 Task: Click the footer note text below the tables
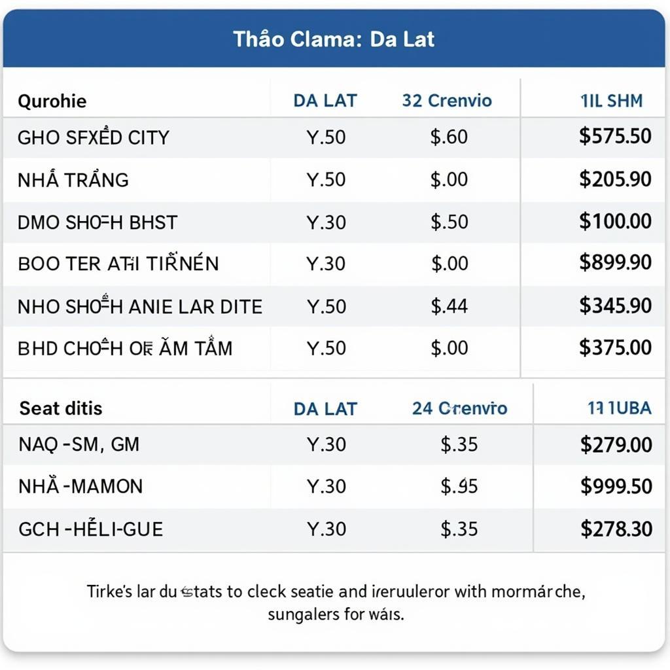coord(336,603)
